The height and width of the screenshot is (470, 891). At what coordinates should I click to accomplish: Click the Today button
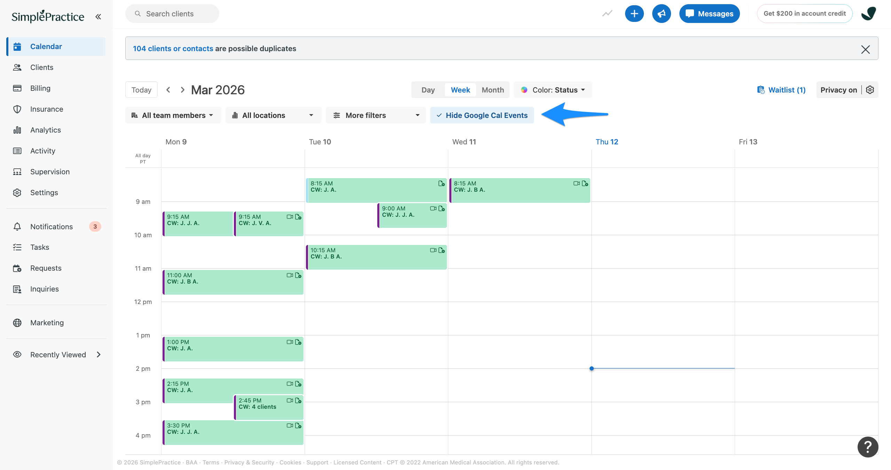click(x=141, y=90)
